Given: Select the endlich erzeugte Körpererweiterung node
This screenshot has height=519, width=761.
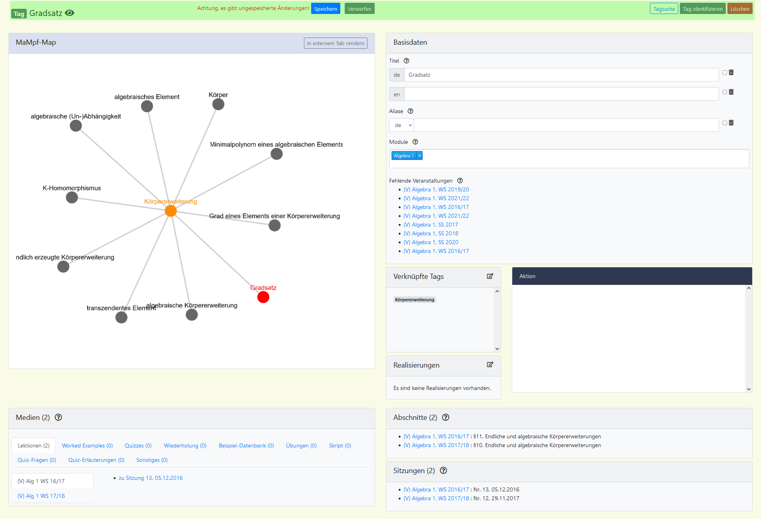Looking at the screenshot, I should [x=63, y=266].
